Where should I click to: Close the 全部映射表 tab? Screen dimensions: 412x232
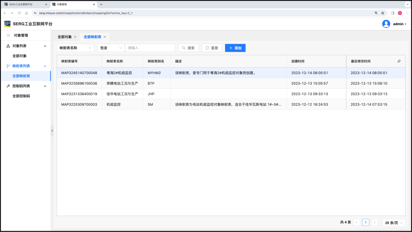(105, 37)
